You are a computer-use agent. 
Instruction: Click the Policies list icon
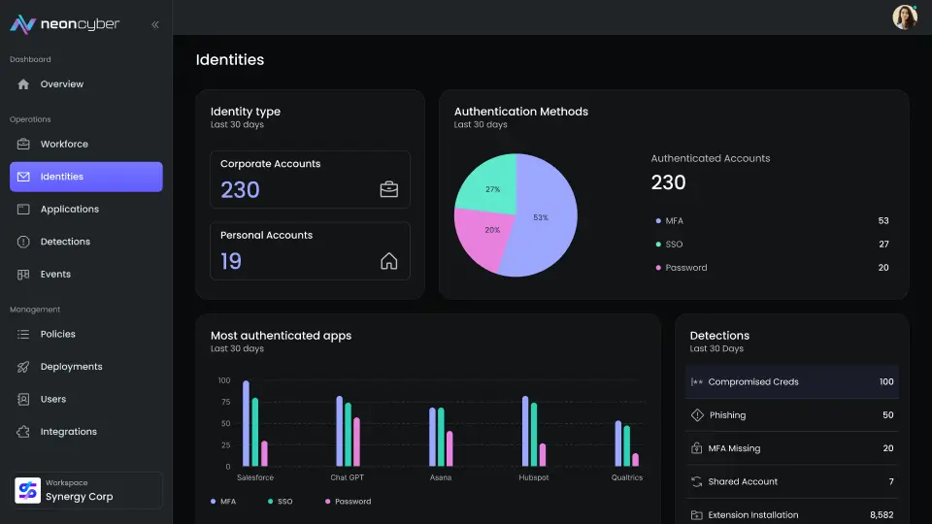tap(23, 334)
